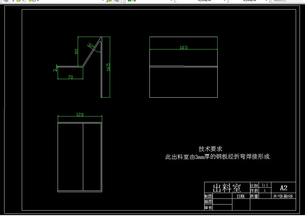Click the 件数 label cell
305x216 pixels.
pos(254,190)
